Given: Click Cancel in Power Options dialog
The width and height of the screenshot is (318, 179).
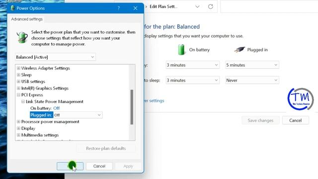Looking at the screenshot, I should [x=99, y=166].
